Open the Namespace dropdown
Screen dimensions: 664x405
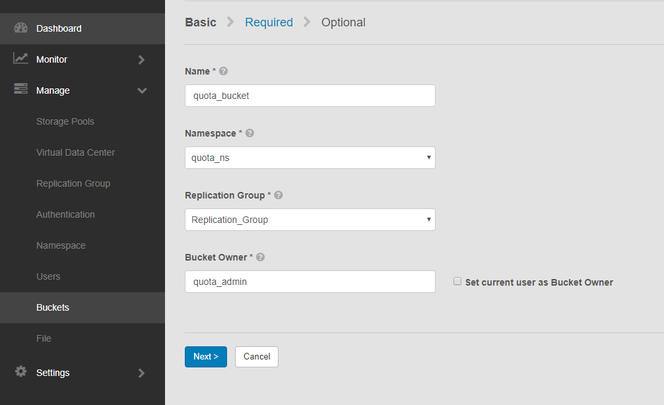coord(310,158)
